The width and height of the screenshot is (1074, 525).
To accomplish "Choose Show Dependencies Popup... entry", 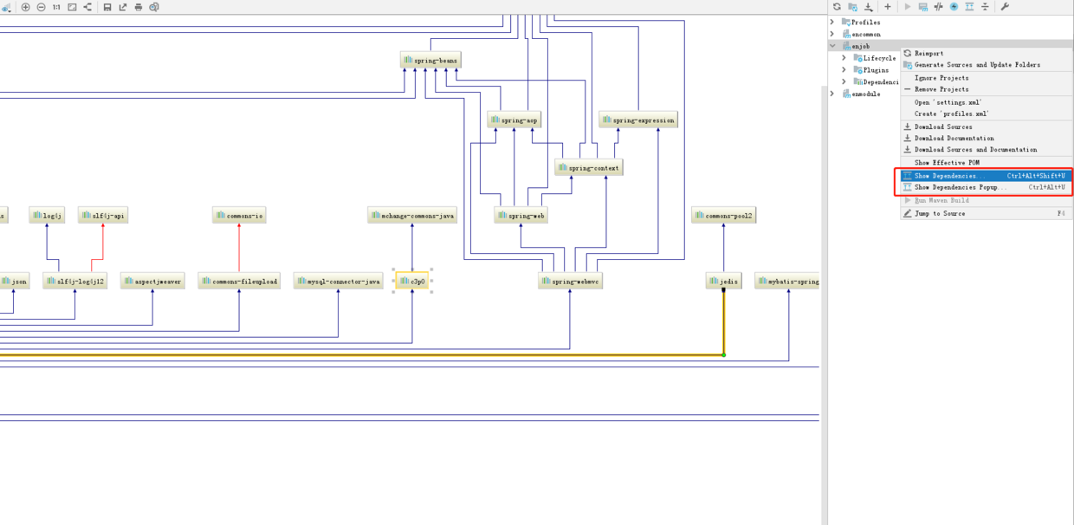I will [x=987, y=187].
